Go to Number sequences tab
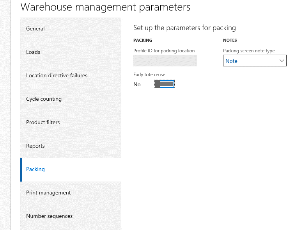303x230 pixels. pos(49,216)
